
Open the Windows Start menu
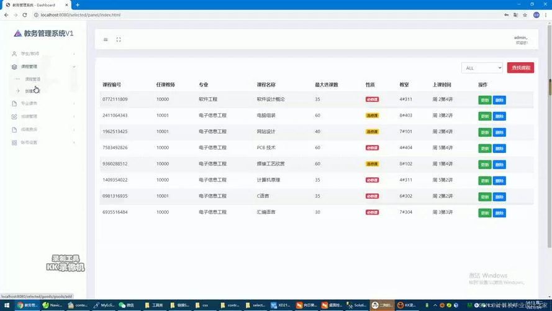pyautogui.click(x=7, y=305)
